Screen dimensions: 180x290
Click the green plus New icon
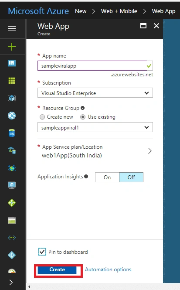pyautogui.click(x=12, y=47)
